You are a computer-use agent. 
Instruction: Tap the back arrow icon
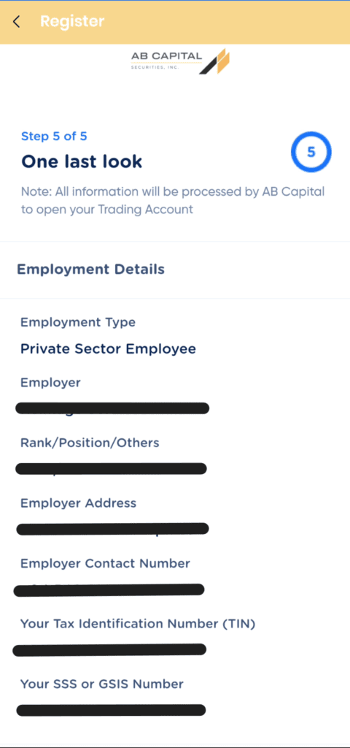(17, 21)
